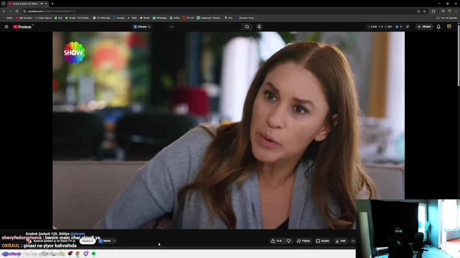Open the Twitter bookmark
Viewport: 460px width, 258px height.
(x=7, y=18)
